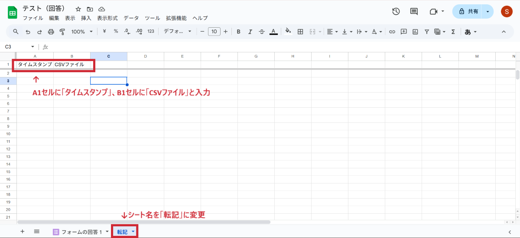
Task: Insert a chart using the chart icon
Action: (x=415, y=32)
